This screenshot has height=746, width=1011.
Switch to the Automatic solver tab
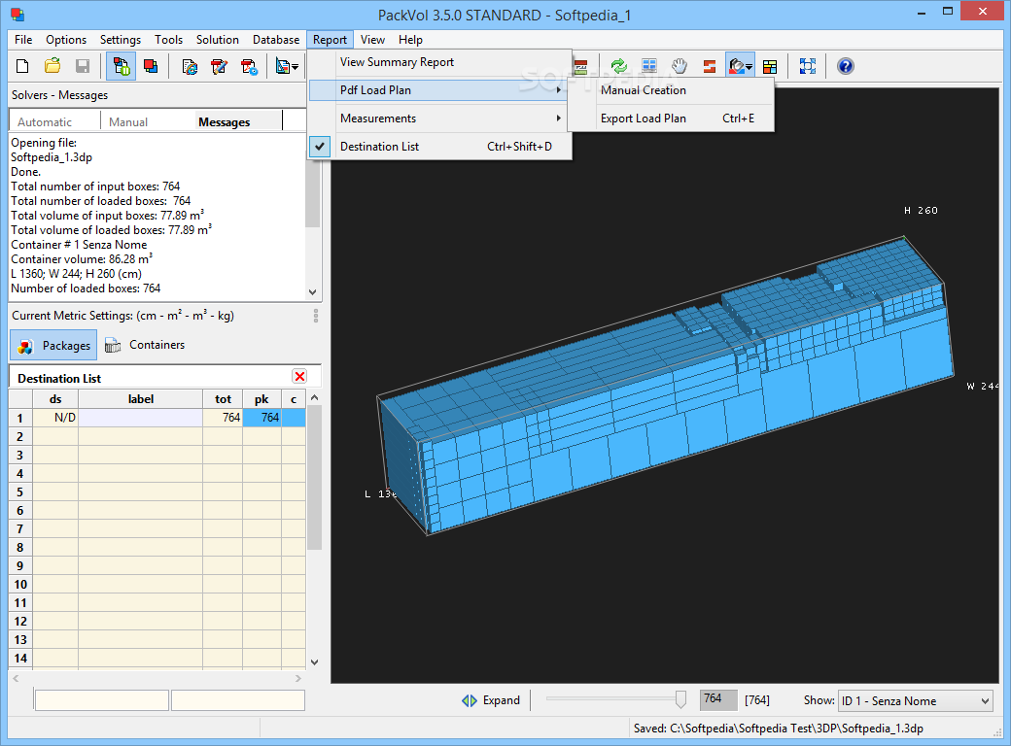tap(45, 121)
